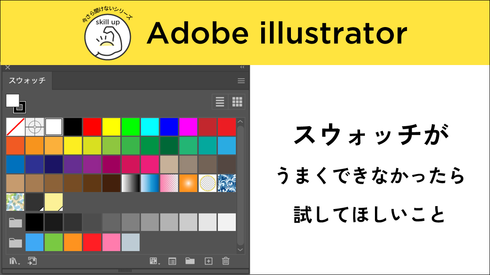The height and width of the screenshot is (275, 490).
Task: Select the white-to-blue gradient swatch
Action: (x=150, y=183)
